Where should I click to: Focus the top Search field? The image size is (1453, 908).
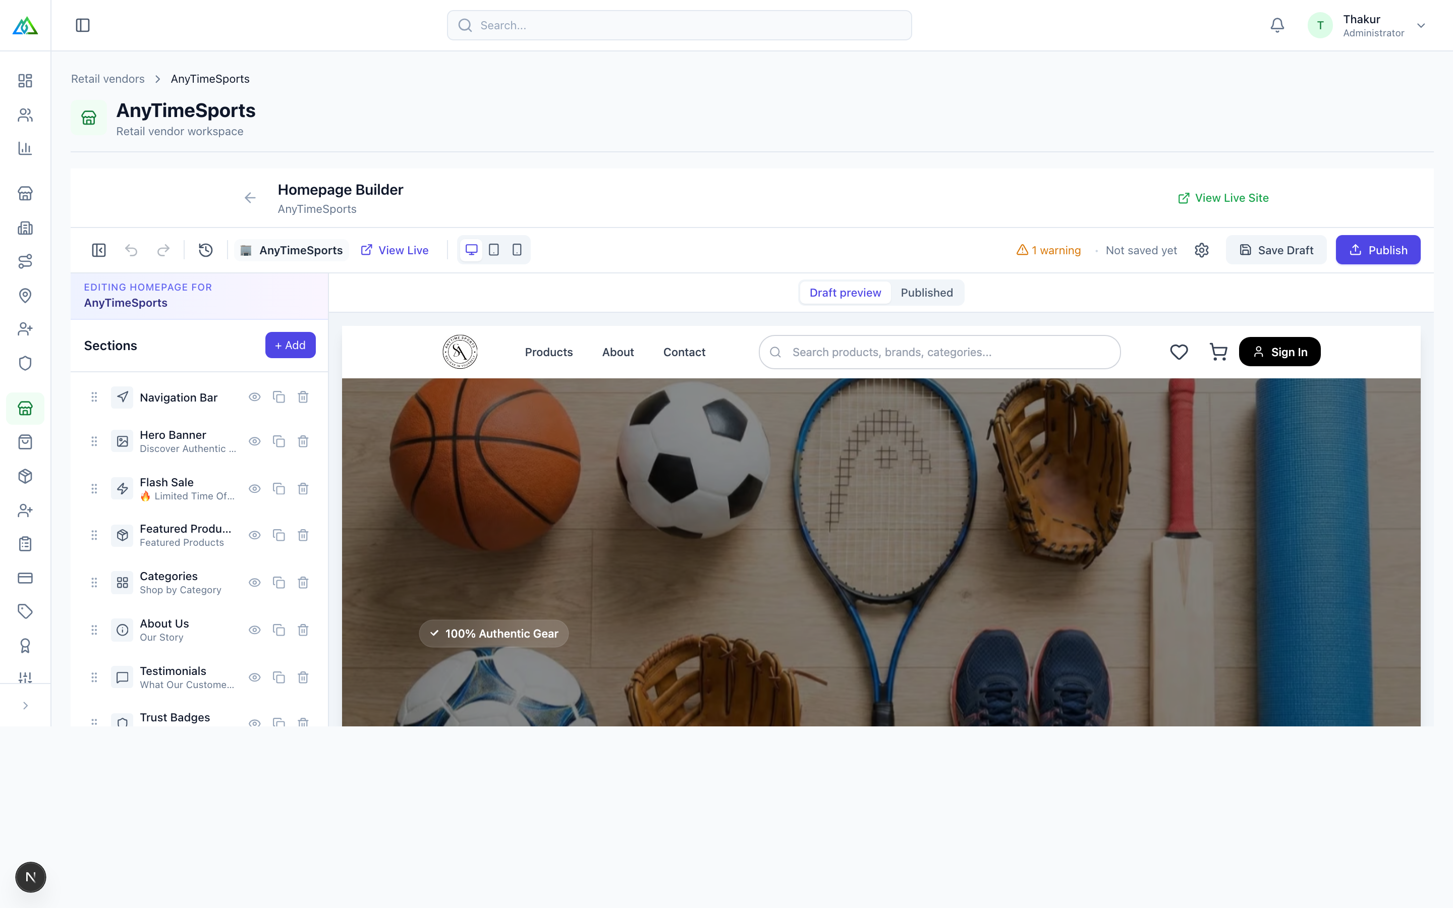[679, 25]
